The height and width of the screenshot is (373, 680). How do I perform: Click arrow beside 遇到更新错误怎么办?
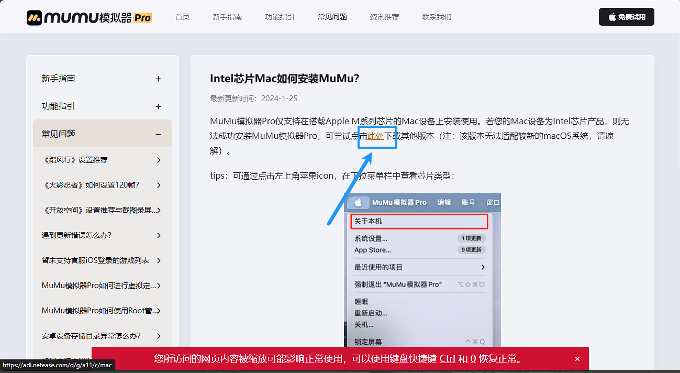point(159,235)
